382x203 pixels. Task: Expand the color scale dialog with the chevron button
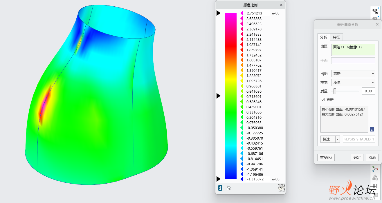281,188
